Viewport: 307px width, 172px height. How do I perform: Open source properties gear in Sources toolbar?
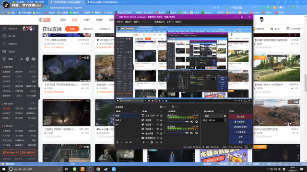click(x=152, y=142)
